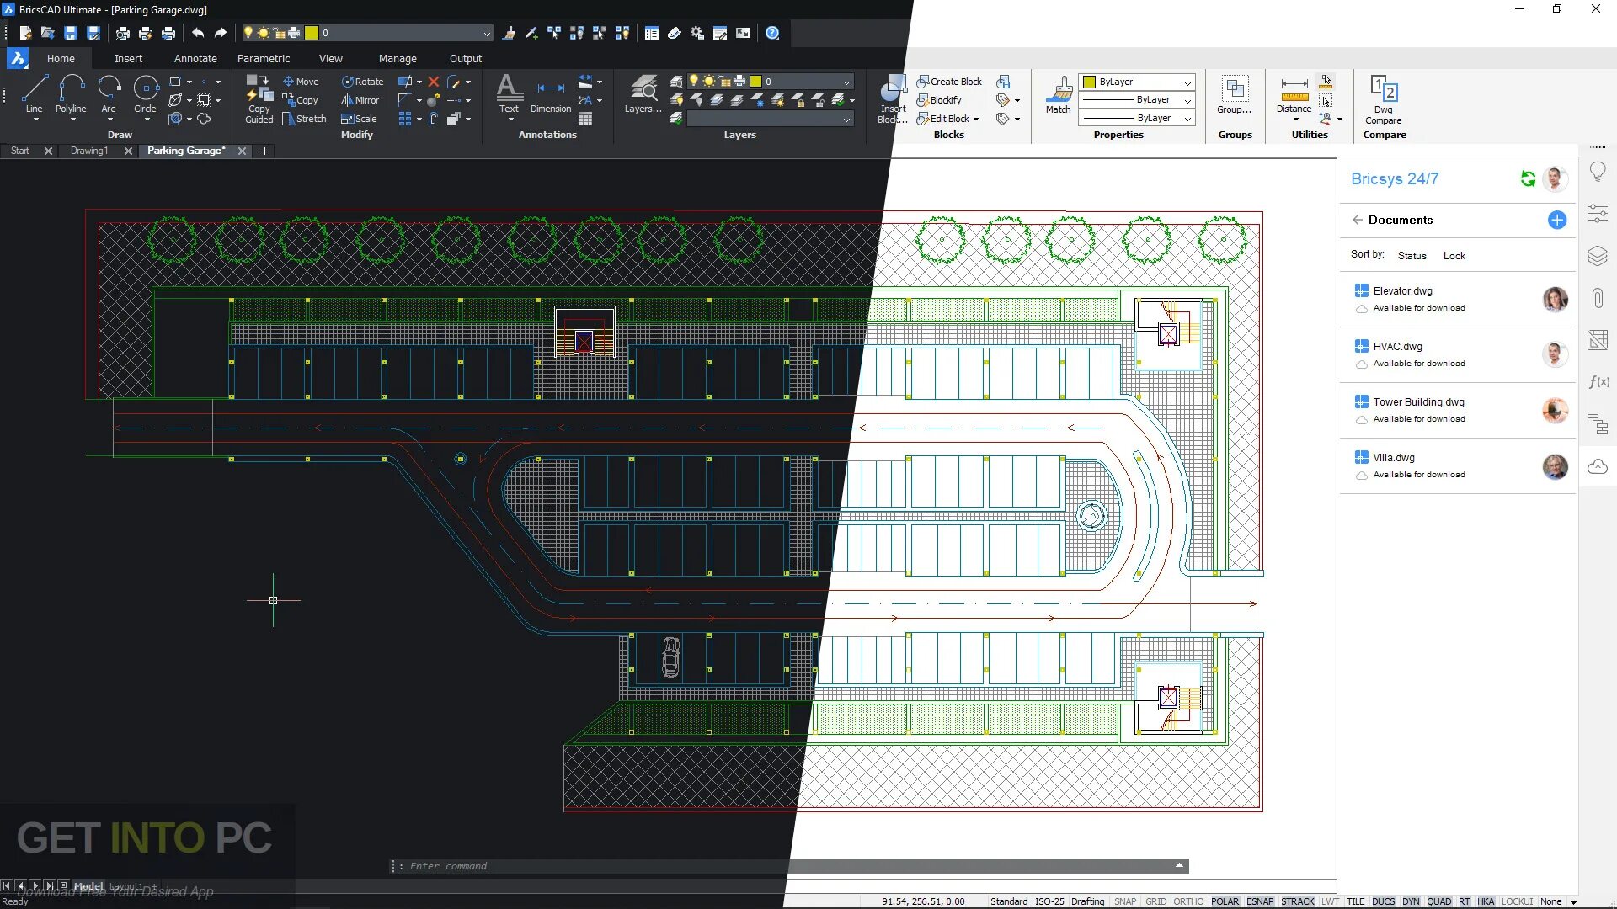Click the refresh button in Bricsys 24/7 panel
The image size is (1617, 909).
(x=1528, y=178)
